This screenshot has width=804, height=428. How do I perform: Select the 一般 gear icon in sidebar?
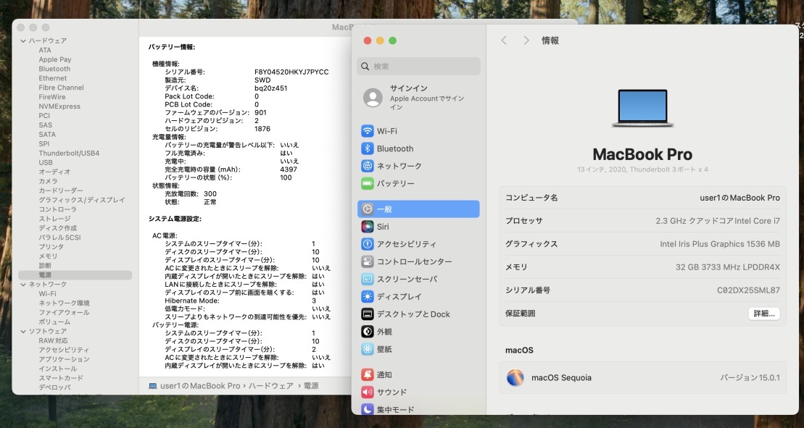click(367, 209)
